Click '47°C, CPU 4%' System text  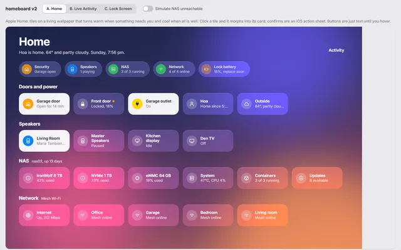coord(213,181)
